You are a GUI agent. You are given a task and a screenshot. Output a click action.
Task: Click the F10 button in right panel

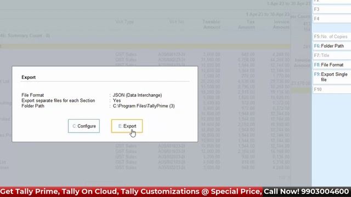[x=332, y=89]
